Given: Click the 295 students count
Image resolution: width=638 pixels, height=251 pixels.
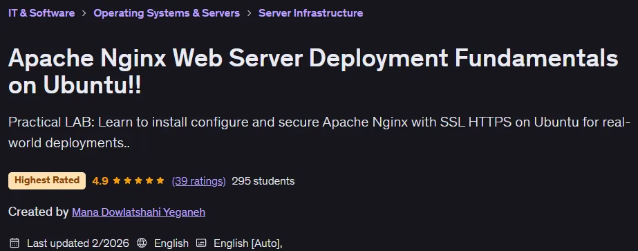Looking at the screenshot, I should [263, 181].
